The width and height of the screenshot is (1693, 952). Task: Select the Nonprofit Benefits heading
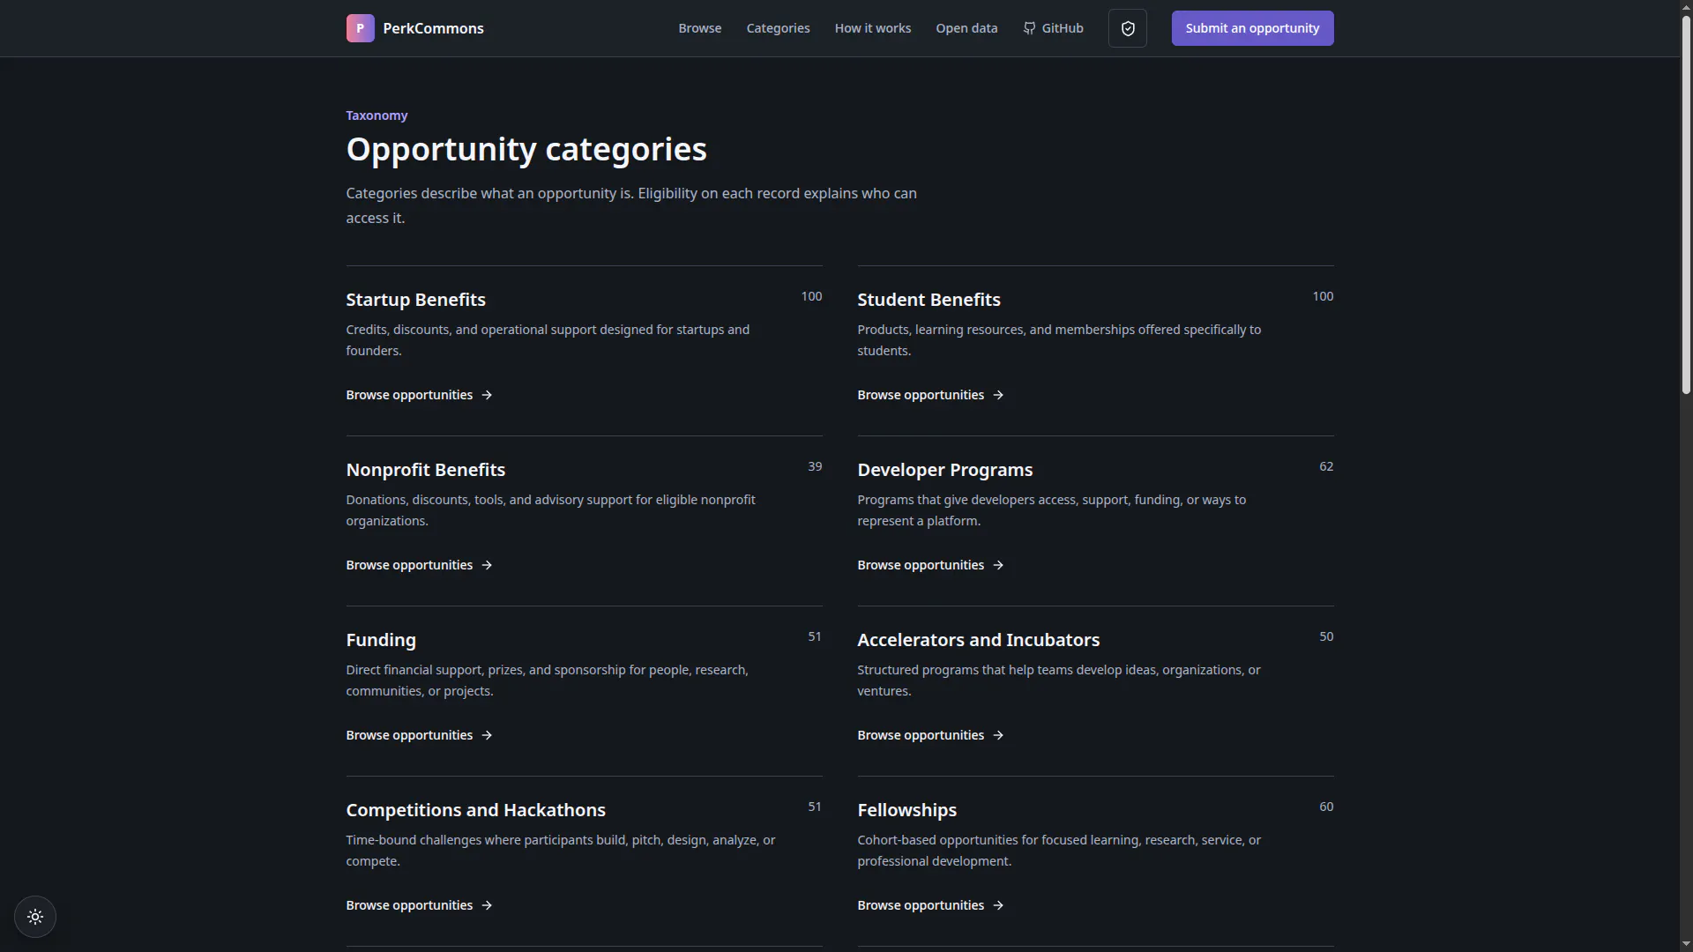click(x=425, y=470)
